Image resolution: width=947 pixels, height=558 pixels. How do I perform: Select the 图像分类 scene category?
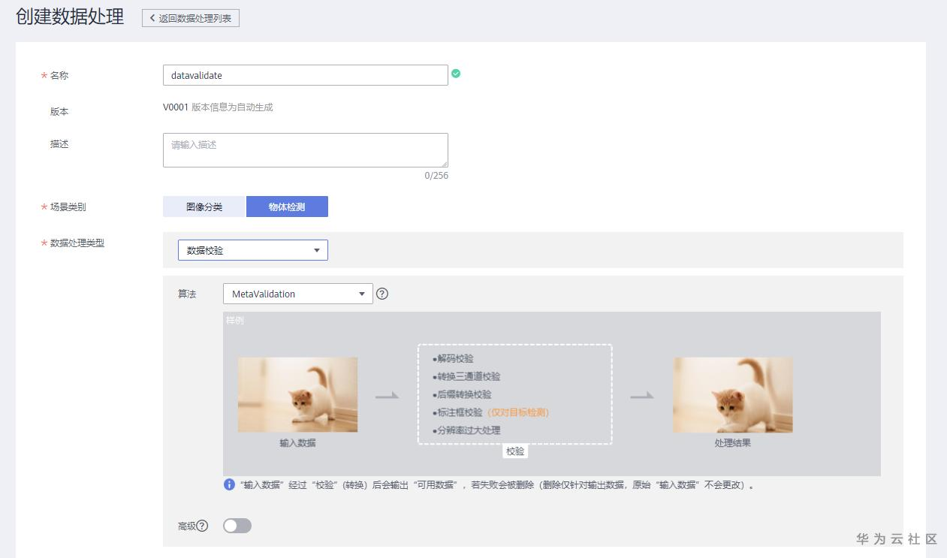204,206
